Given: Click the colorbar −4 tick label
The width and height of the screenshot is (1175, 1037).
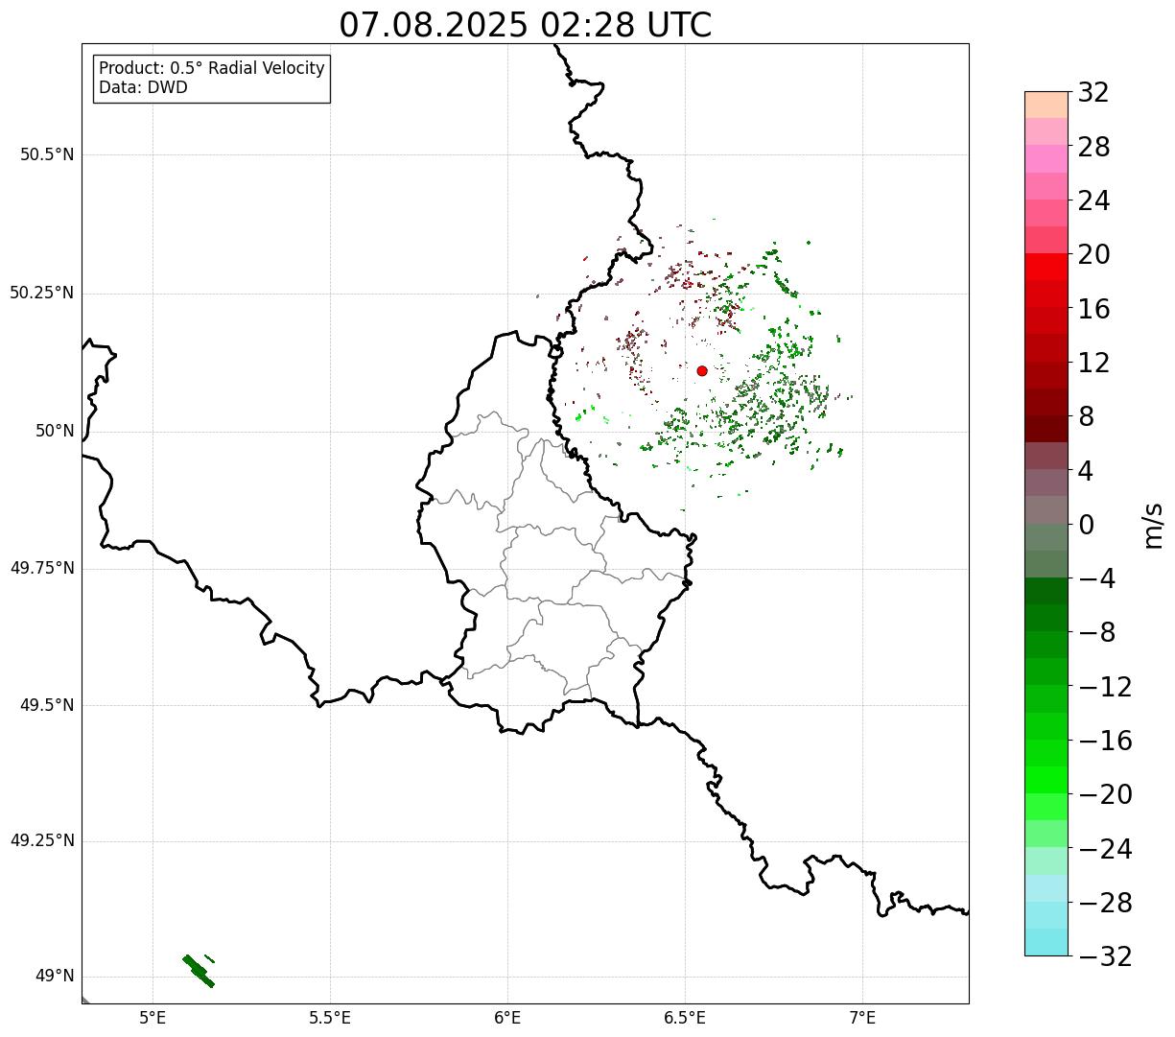Looking at the screenshot, I should tap(1096, 578).
